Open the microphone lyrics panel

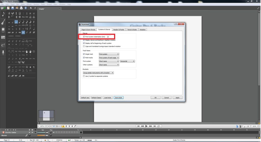(x=3, y=52)
